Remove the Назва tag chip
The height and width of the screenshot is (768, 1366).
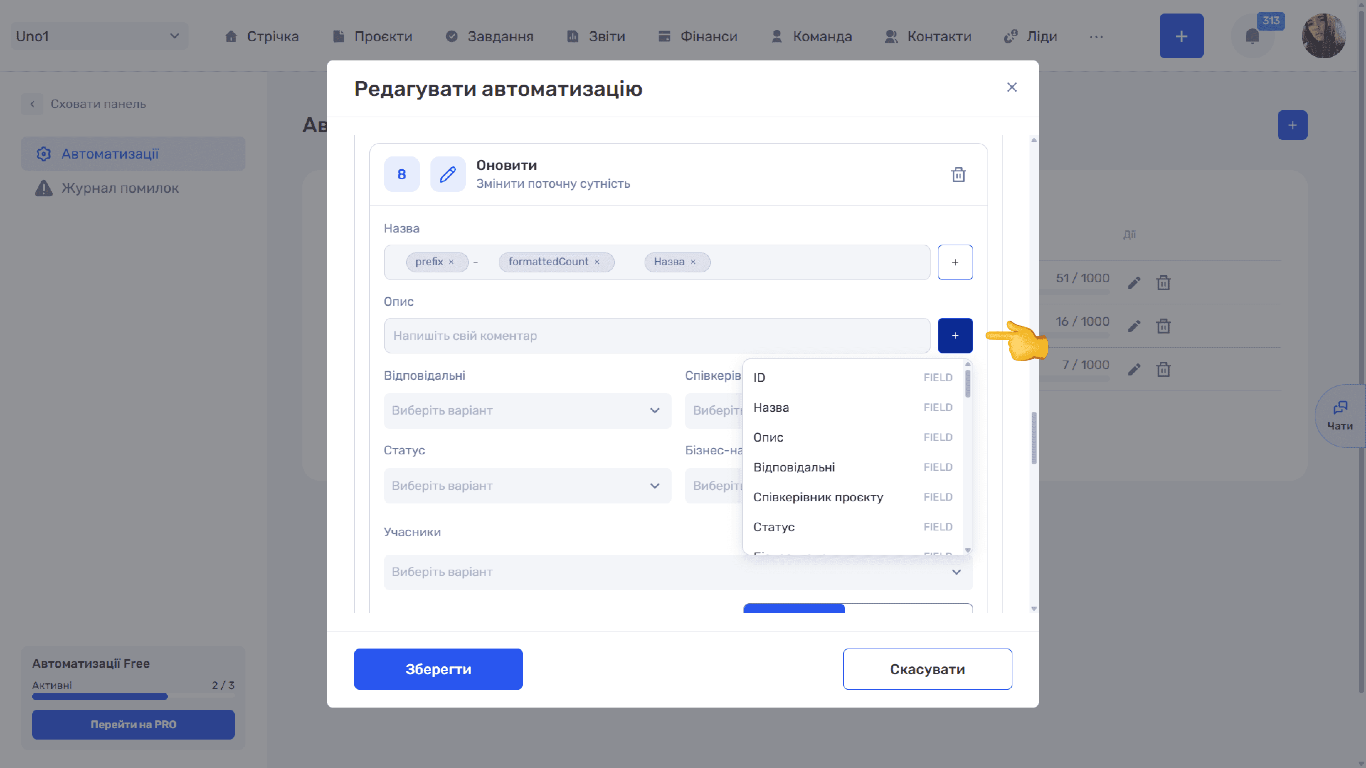pos(693,262)
